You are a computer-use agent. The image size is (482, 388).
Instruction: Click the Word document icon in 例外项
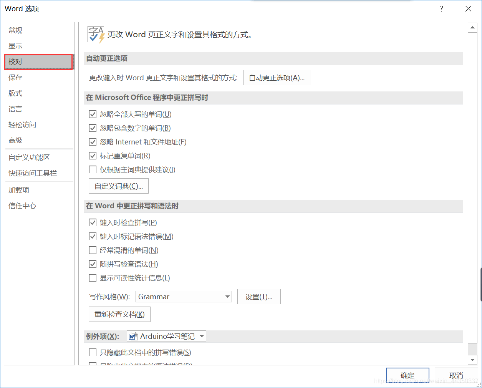click(x=133, y=337)
